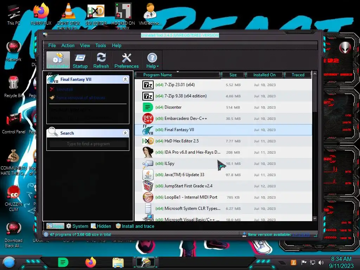Collapse the Search panel

[126, 133]
